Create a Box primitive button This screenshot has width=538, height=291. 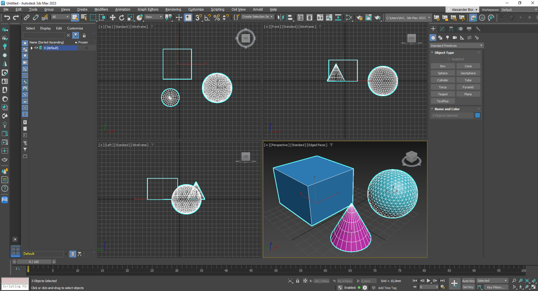(442, 66)
